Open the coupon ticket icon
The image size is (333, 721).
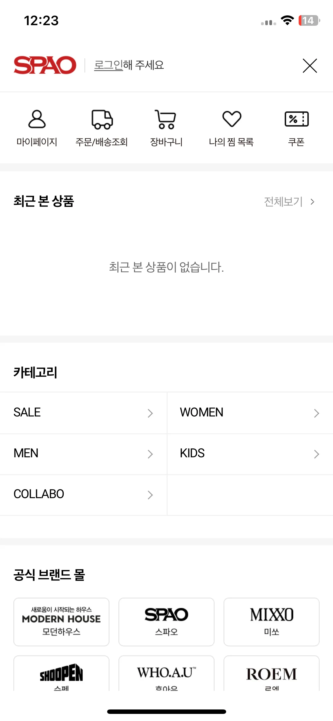(x=297, y=119)
